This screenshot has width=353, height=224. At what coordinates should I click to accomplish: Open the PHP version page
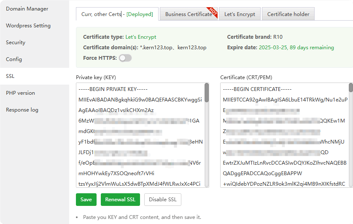20,93
